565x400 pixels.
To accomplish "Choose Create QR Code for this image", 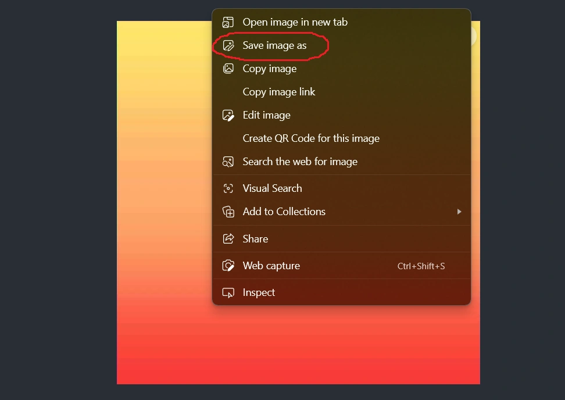I will [311, 138].
